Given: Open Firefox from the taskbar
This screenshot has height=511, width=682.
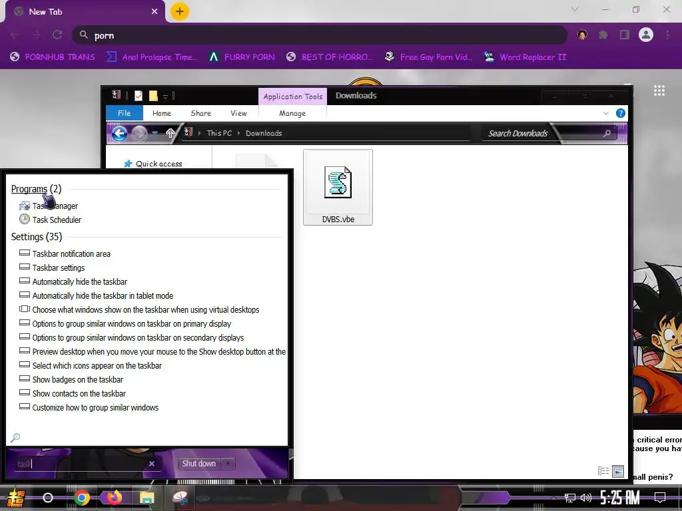Looking at the screenshot, I should tap(114, 498).
